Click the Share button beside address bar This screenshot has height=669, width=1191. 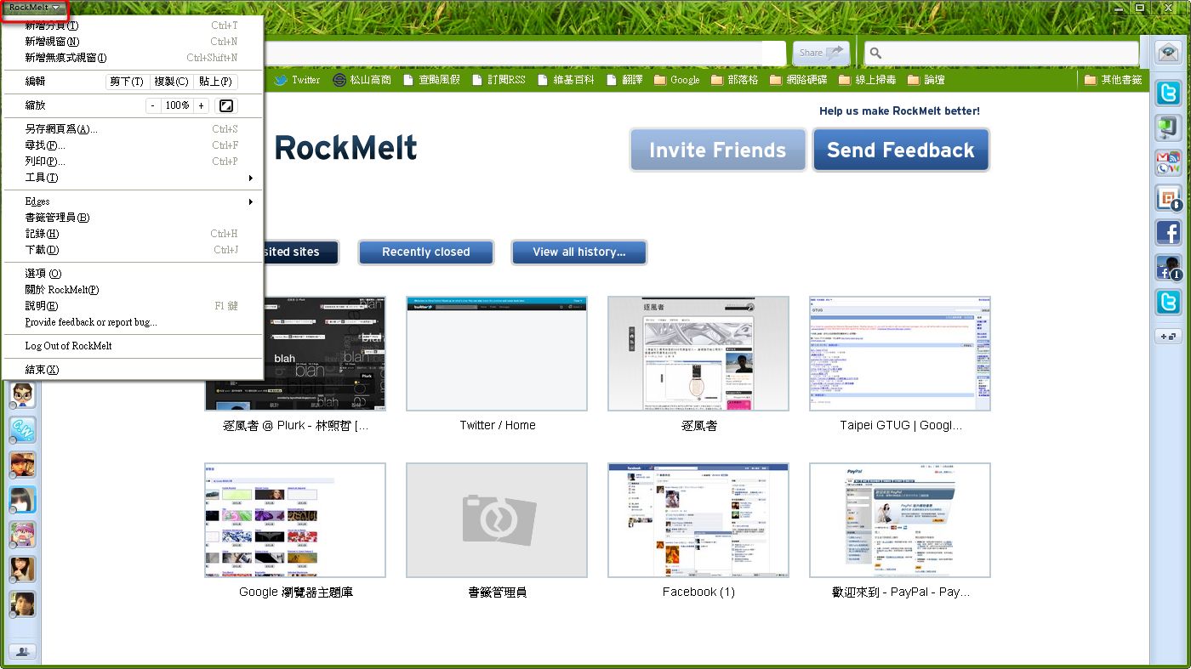(822, 53)
